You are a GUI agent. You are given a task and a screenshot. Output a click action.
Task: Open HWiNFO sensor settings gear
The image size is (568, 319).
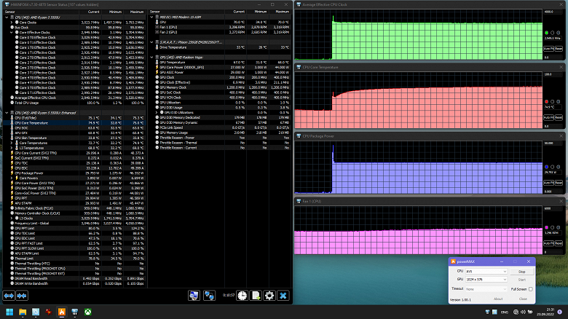click(269, 296)
